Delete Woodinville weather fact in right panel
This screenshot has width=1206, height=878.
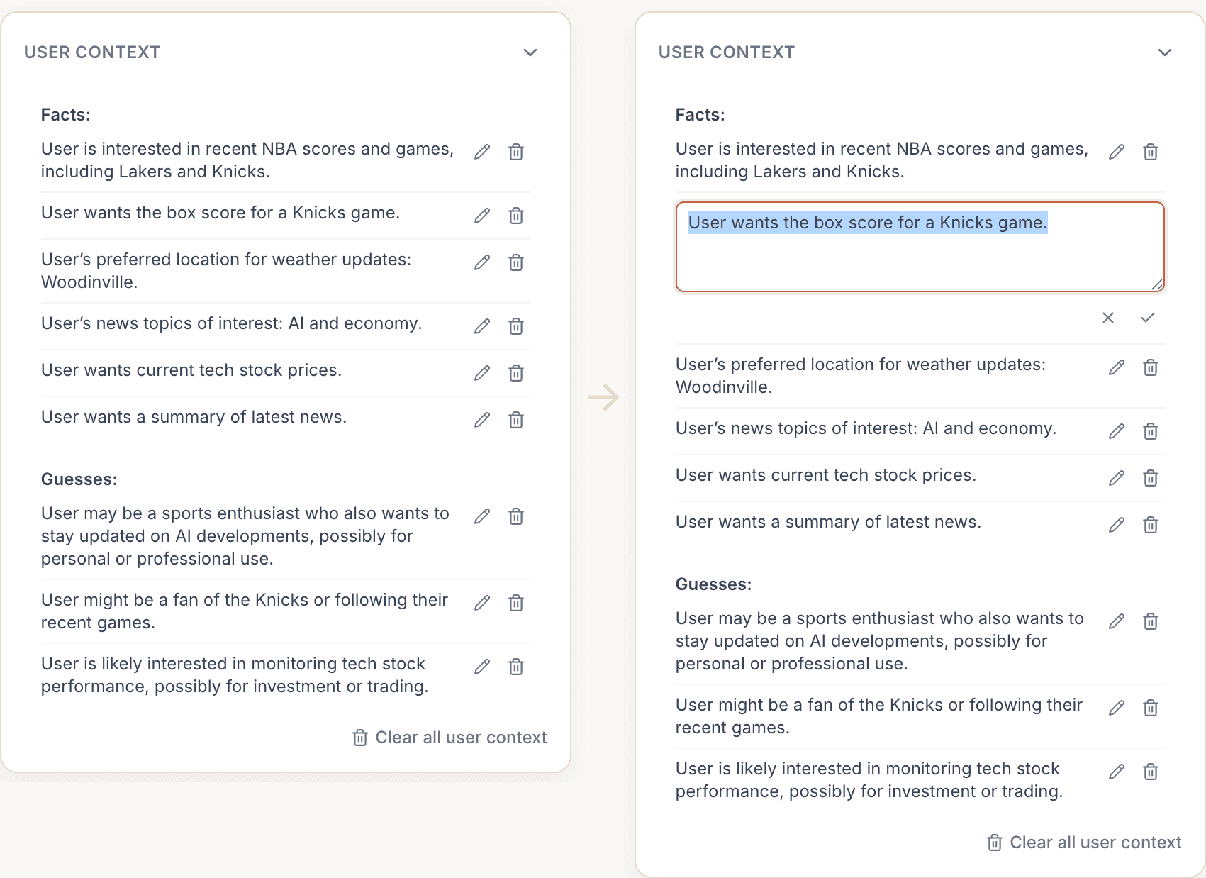click(1151, 367)
